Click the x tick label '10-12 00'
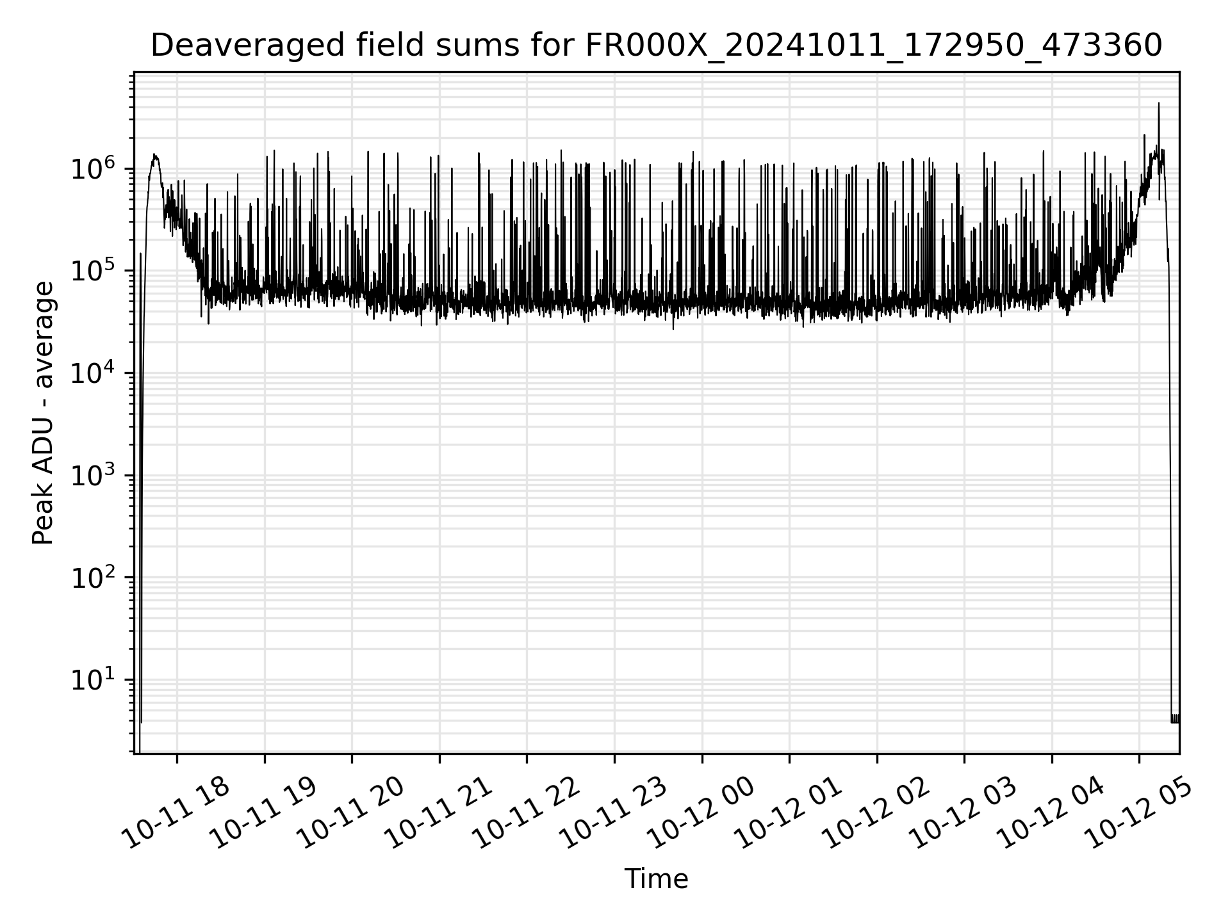The image size is (1230, 922). coord(702,813)
